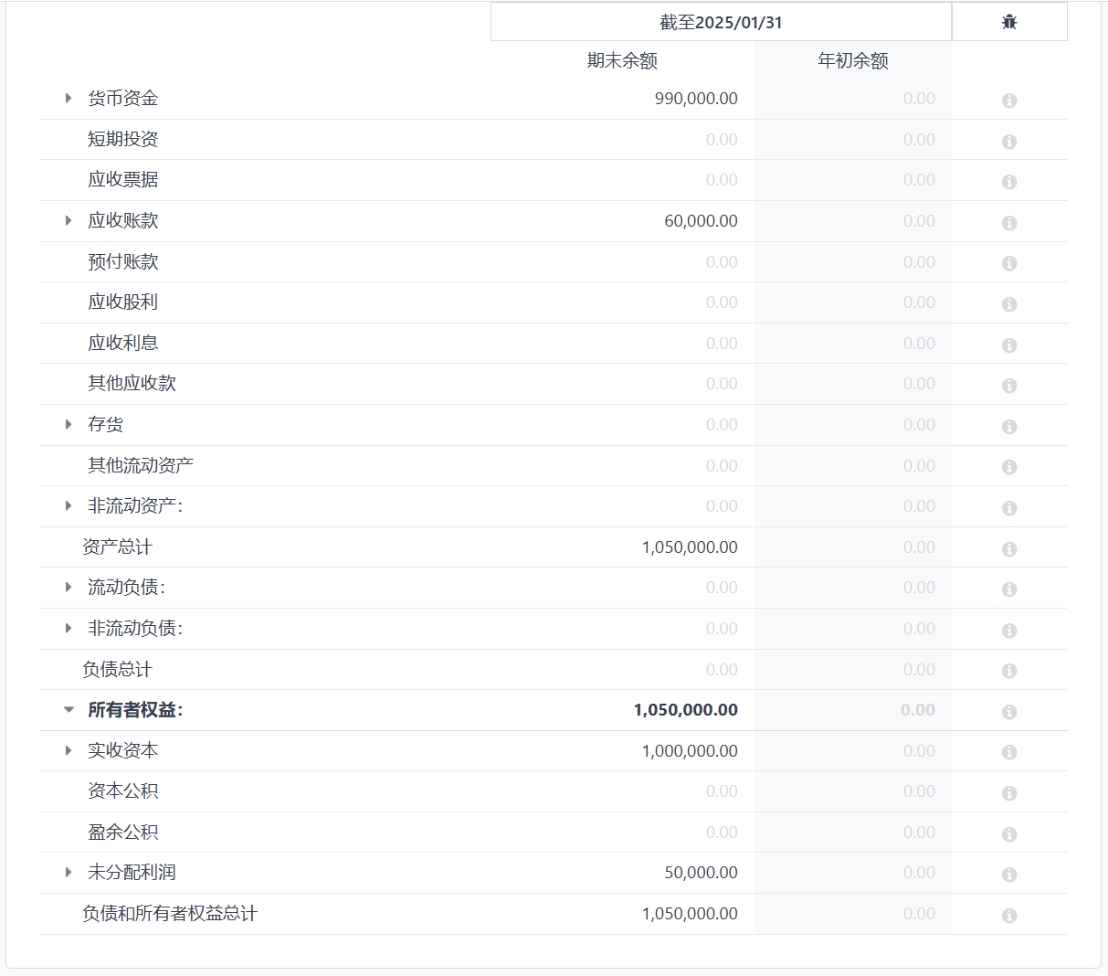The height and width of the screenshot is (976, 1108).
Task: Select 实收资本 amount 1,000,000.00
Action: pyautogui.click(x=689, y=751)
